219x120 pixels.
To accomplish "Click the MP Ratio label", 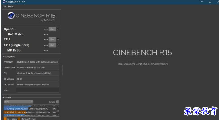I will (14, 50).
